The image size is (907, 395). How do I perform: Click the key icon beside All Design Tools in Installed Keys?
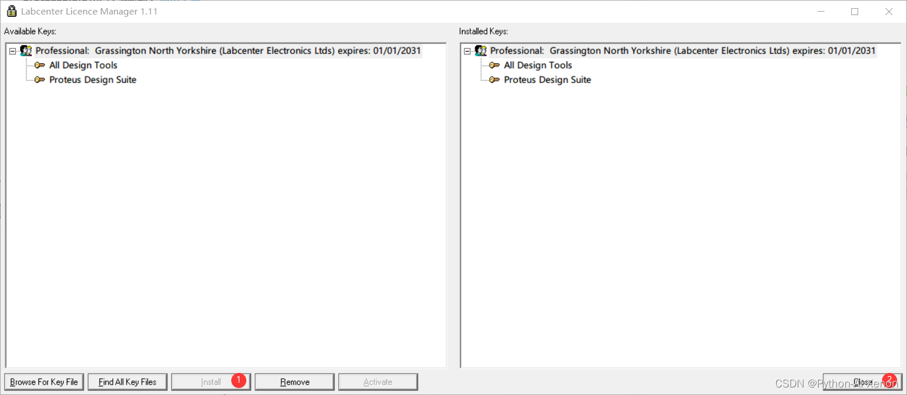click(x=494, y=65)
